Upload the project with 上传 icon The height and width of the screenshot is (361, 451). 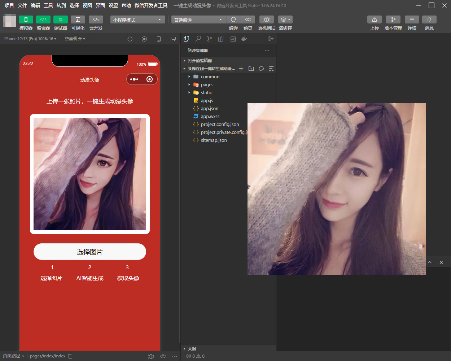(375, 19)
